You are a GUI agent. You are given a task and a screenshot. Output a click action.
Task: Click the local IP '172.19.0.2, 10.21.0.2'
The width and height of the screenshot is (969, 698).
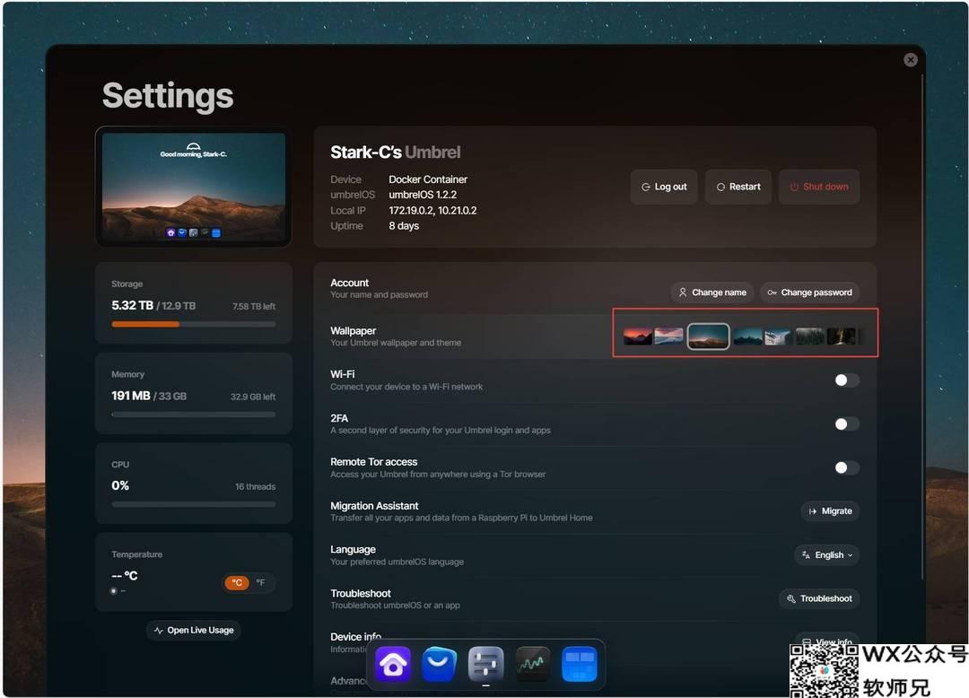(432, 210)
